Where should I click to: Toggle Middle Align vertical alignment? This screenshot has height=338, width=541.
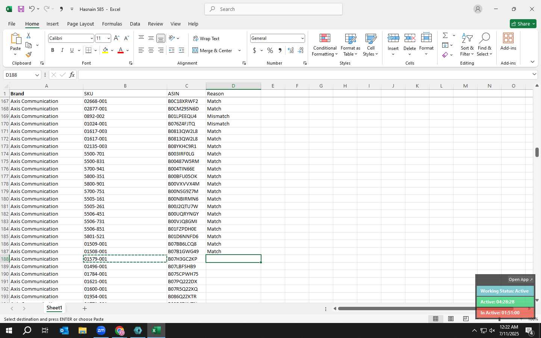[x=151, y=38]
